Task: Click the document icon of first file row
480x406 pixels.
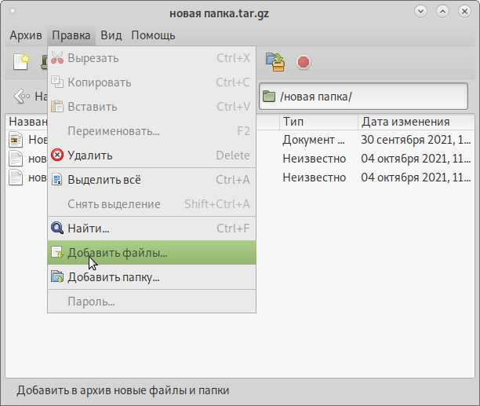Action: tap(16, 141)
